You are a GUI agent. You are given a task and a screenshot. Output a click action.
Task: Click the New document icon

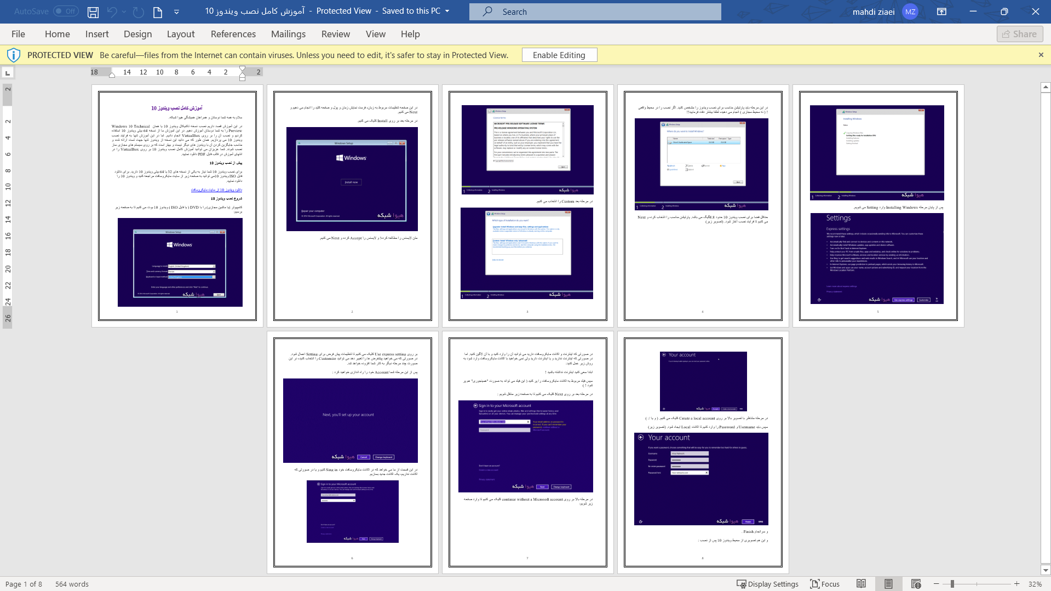(158, 12)
